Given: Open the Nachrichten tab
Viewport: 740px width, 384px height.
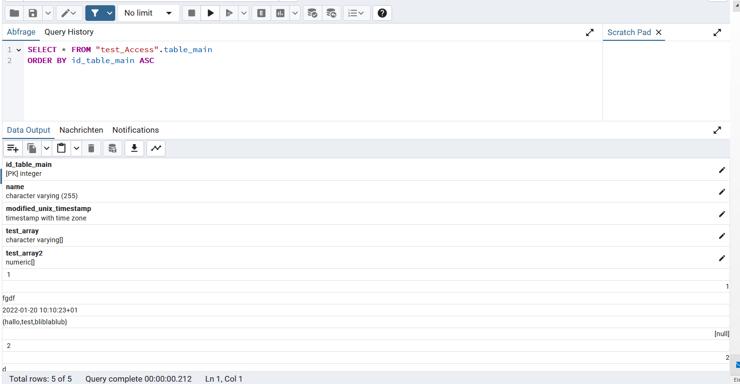Looking at the screenshot, I should click(81, 130).
